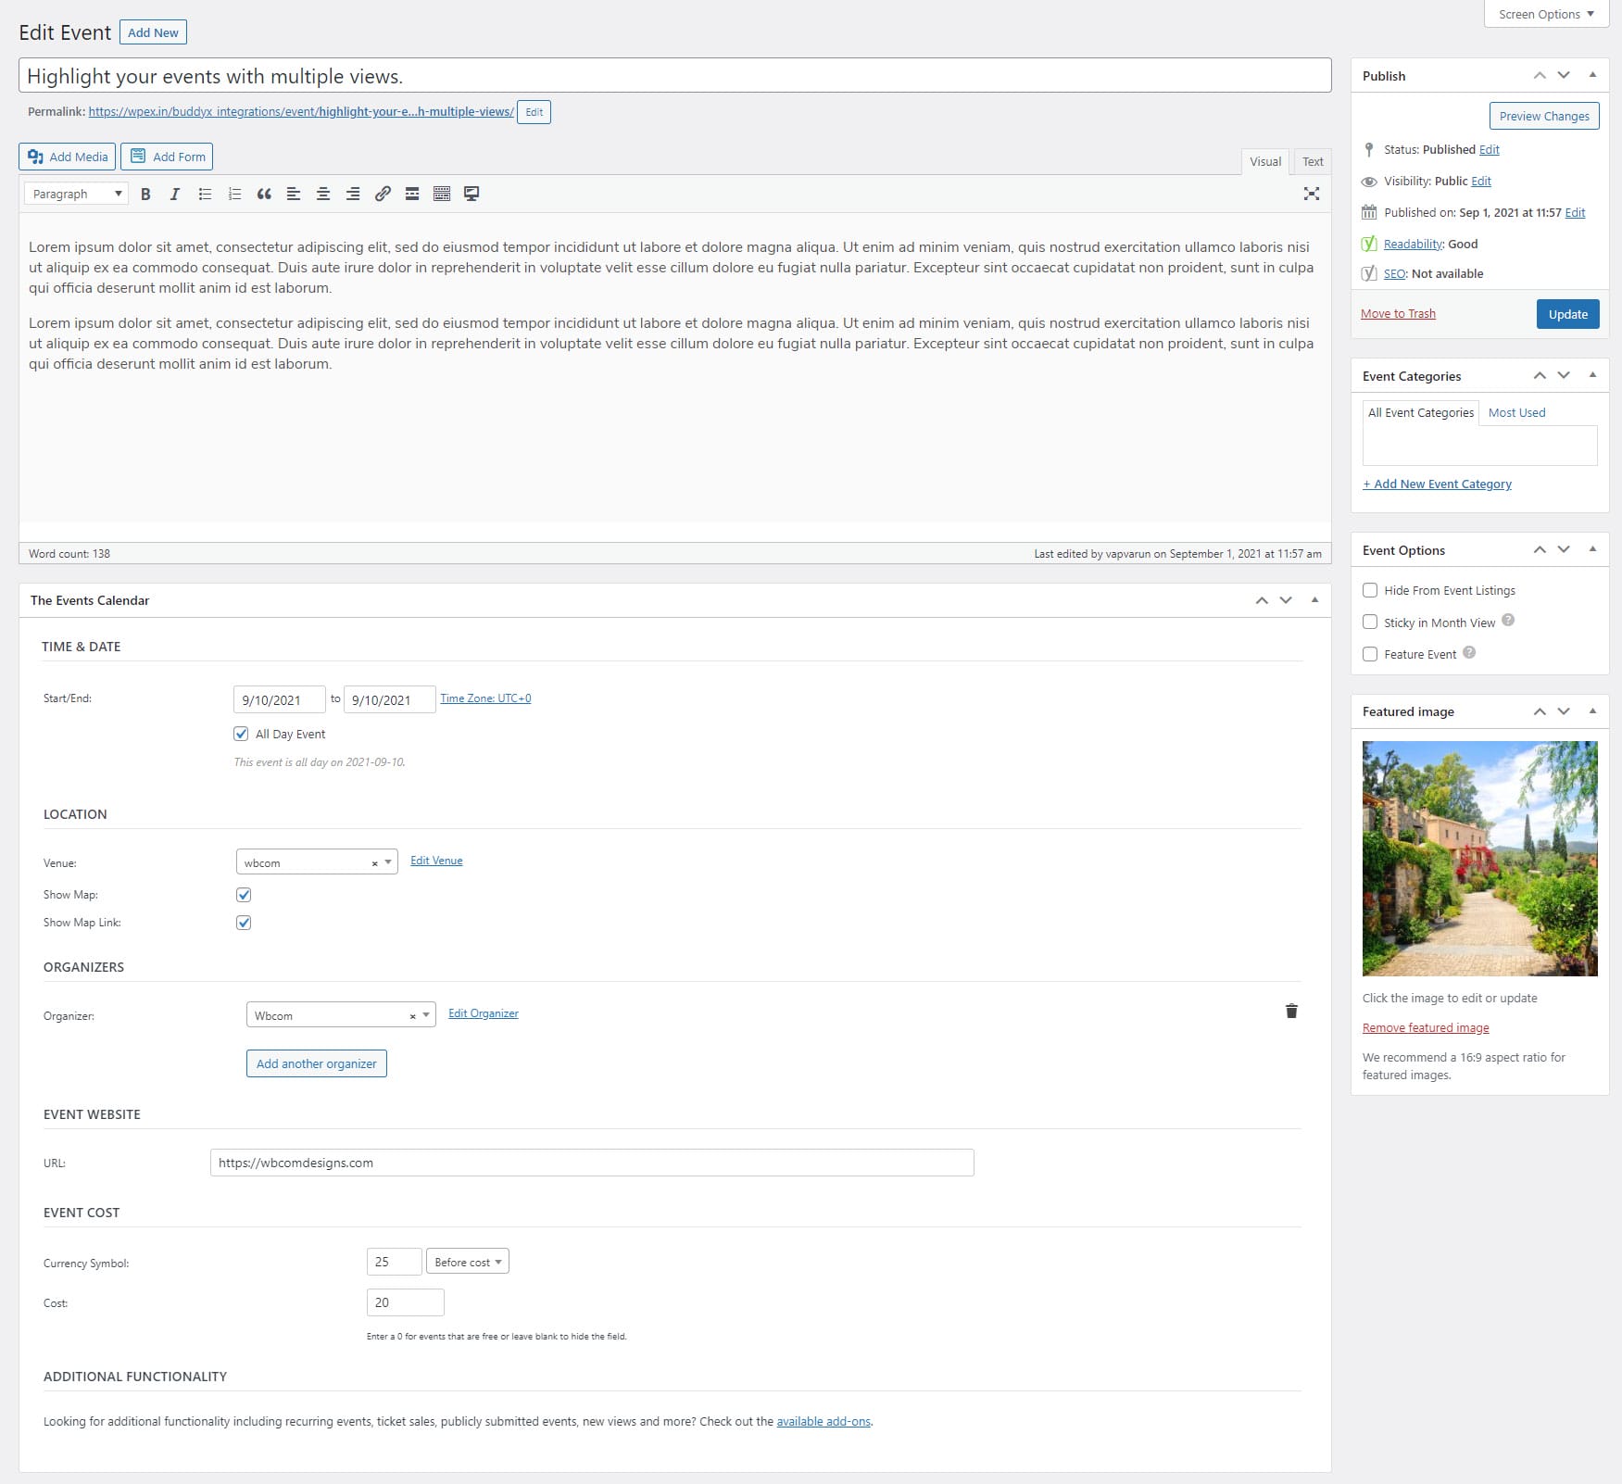Open fullscreen distraction-free editor mode
This screenshot has width=1622, height=1484.
[x=1311, y=195]
